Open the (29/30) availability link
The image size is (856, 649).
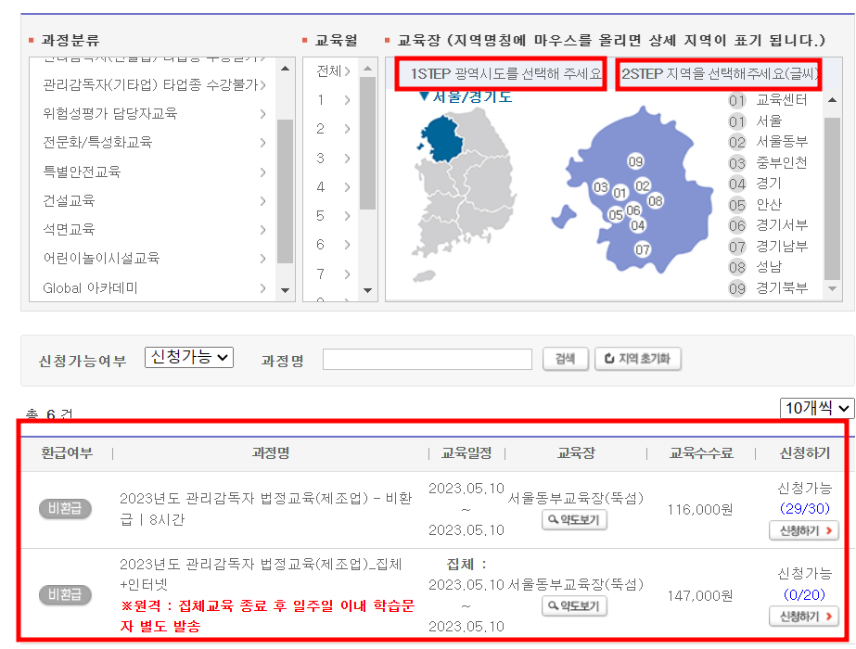(803, 509)
